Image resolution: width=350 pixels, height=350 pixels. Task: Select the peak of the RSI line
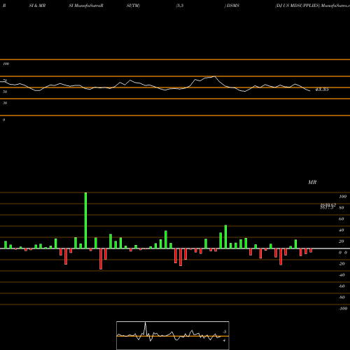point(215,76)
